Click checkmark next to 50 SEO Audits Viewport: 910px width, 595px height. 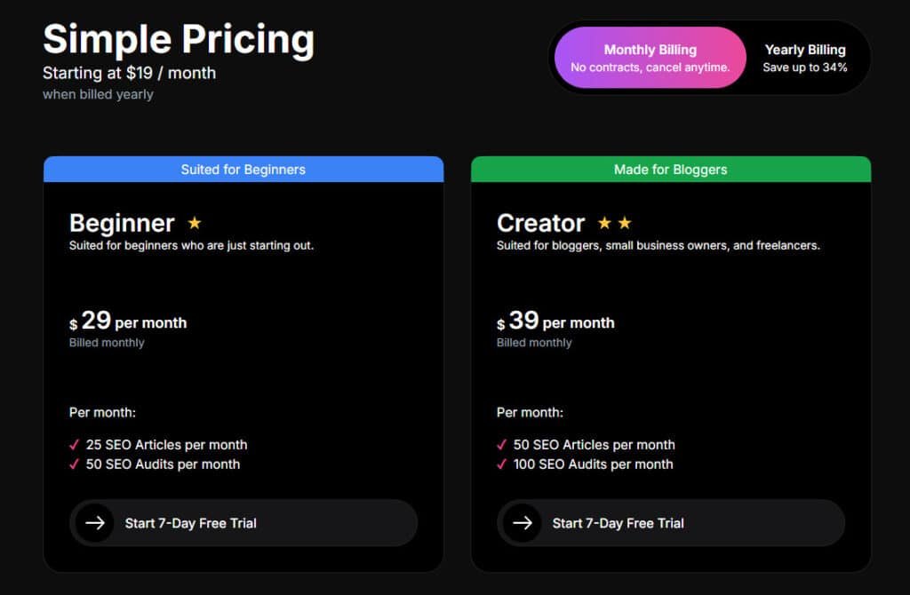point(75,464)
